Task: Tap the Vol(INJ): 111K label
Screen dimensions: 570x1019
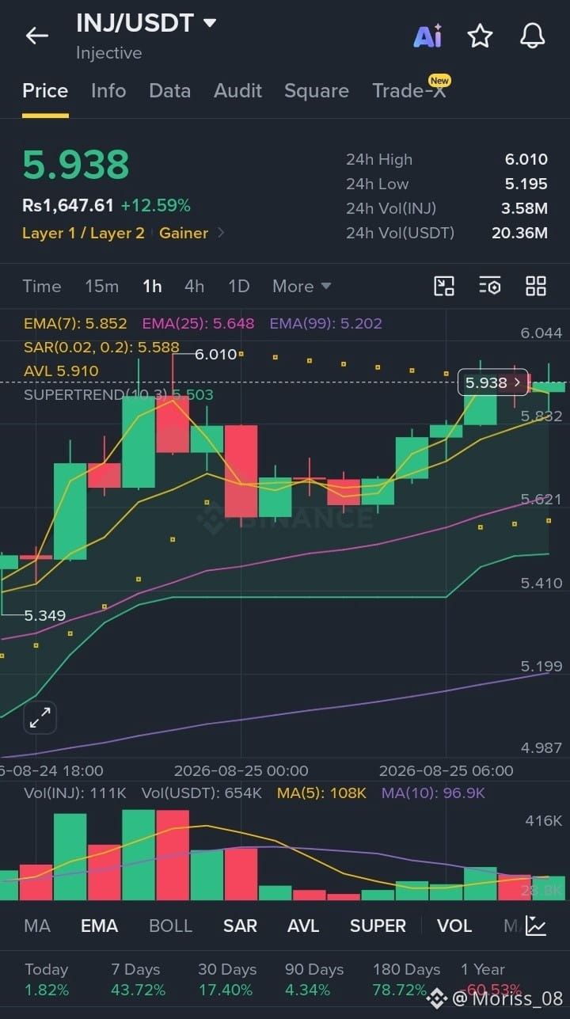Action: (x=75, y=793)
